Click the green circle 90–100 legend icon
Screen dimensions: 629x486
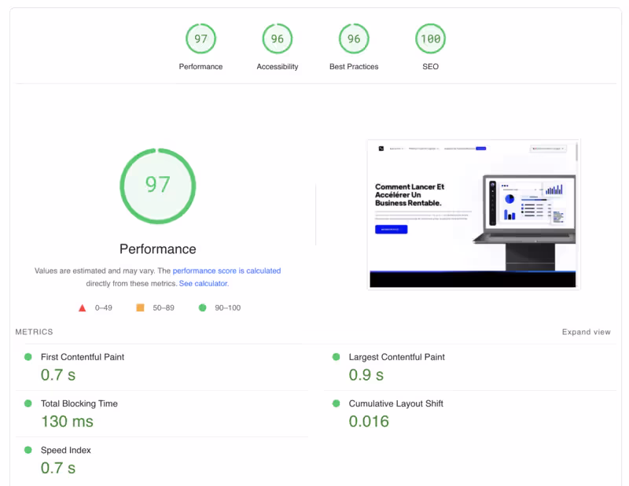click(x=202, y=307)
